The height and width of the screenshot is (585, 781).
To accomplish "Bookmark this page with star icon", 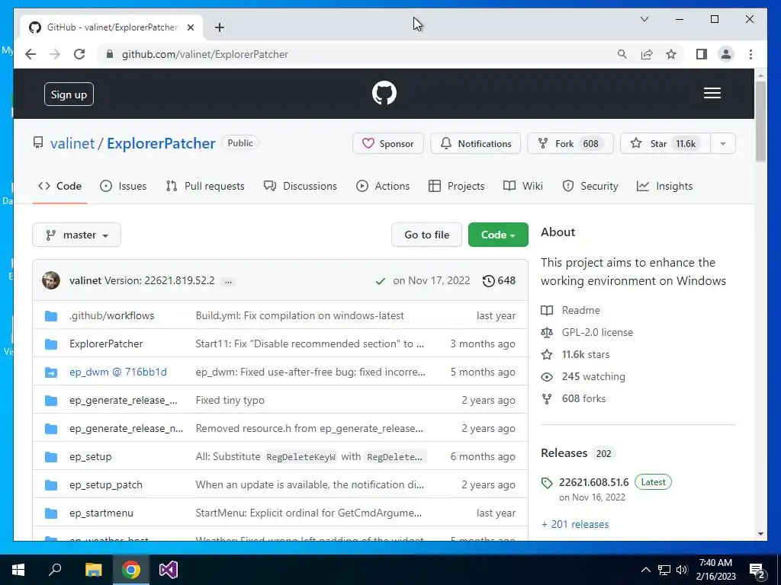I will pyautogui.click(x=671, y=54).
